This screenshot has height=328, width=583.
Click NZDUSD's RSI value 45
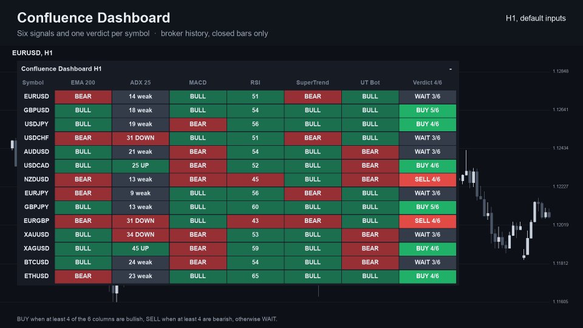coord(256,179)
